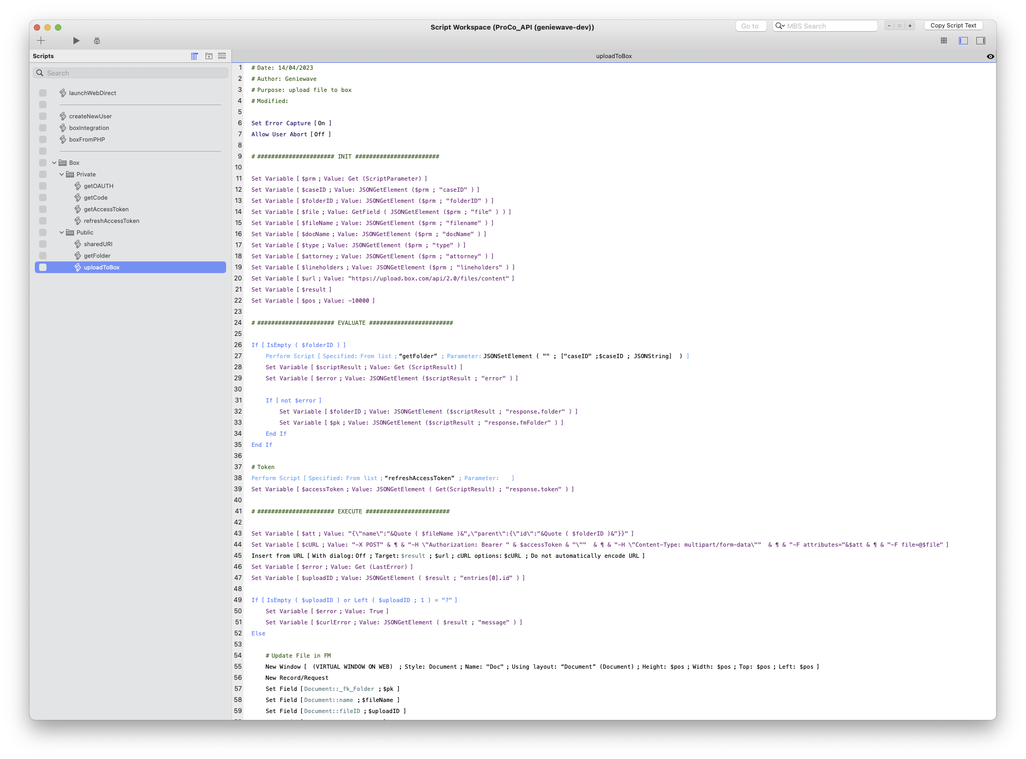The height and width of the screenshot is (759, 1026).
Task: Check the box next to launchWebDirect
Action: coord(43,93)
